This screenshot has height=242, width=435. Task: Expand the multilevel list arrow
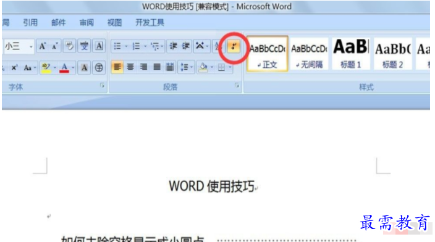tap(162, 46)
